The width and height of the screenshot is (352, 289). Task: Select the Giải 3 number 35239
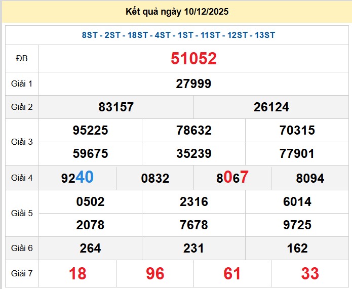(193, 154)
